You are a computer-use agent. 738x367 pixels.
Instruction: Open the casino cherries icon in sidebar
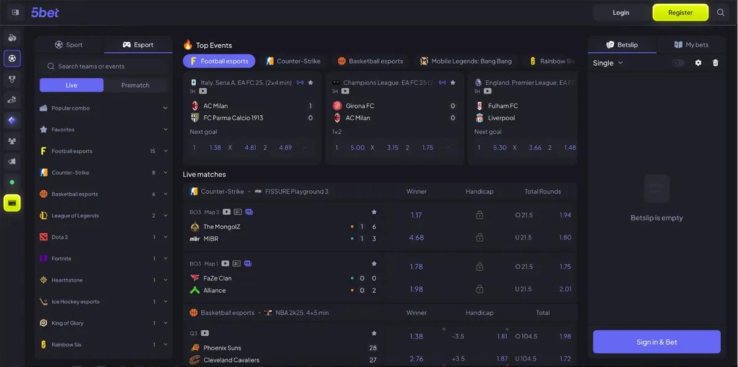coord(12,38)
